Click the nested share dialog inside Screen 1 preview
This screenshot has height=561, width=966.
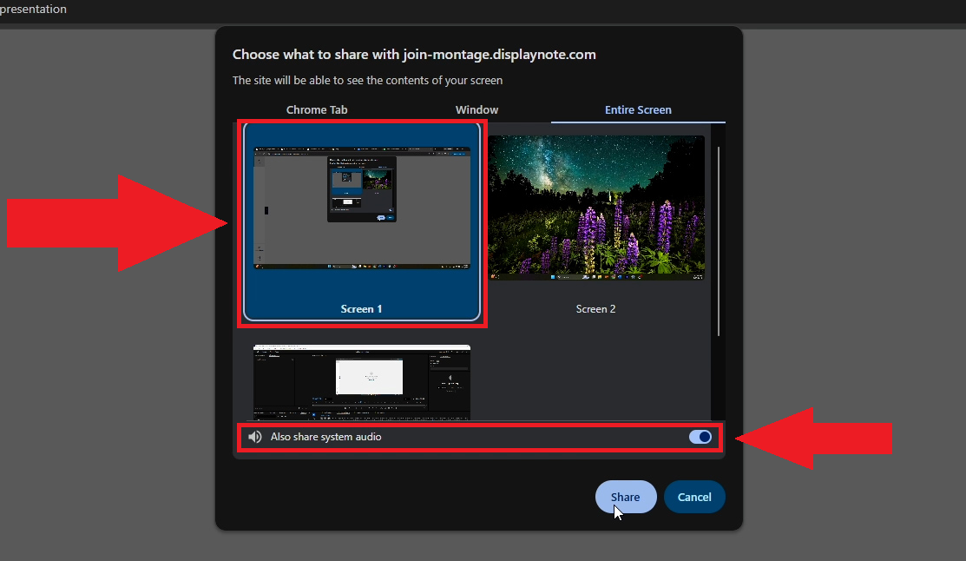point(361,188)
